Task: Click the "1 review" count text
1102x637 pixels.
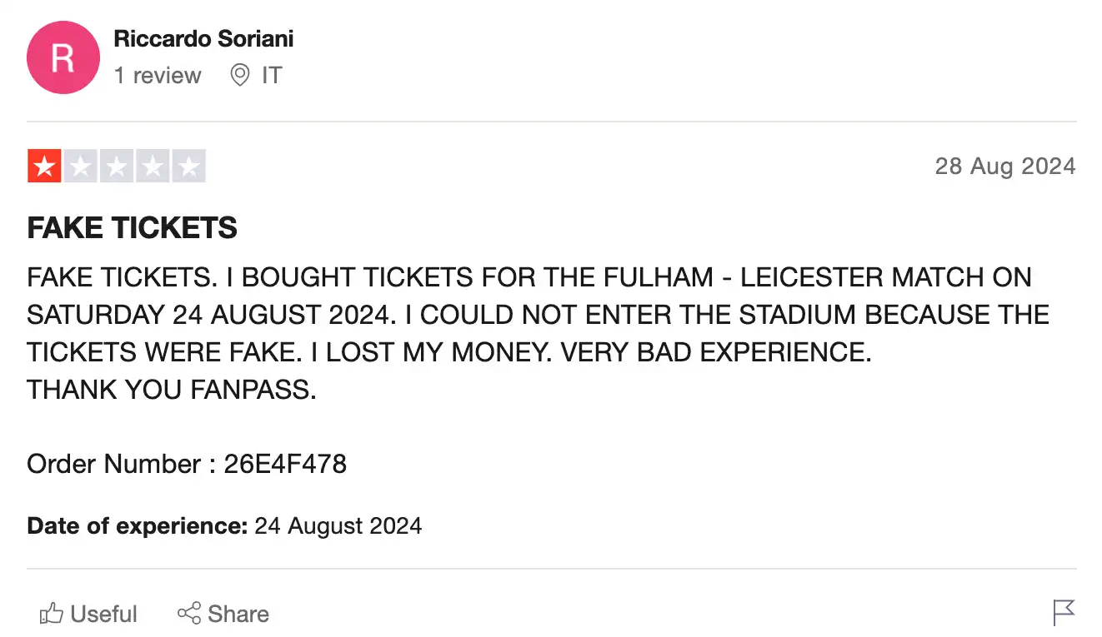Action: coord(158,76)
